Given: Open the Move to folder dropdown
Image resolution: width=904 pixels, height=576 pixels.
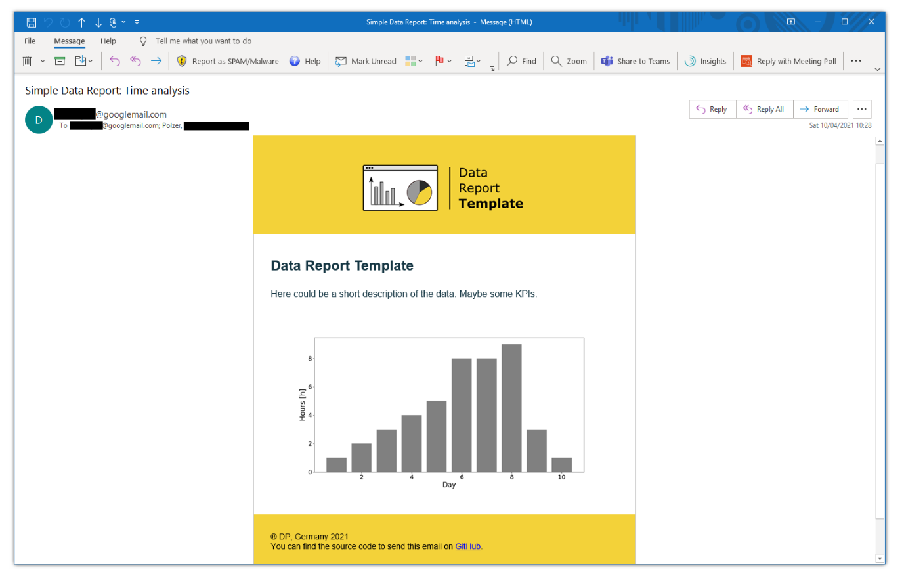Looking at the screenshot, I should coord(81,60).
